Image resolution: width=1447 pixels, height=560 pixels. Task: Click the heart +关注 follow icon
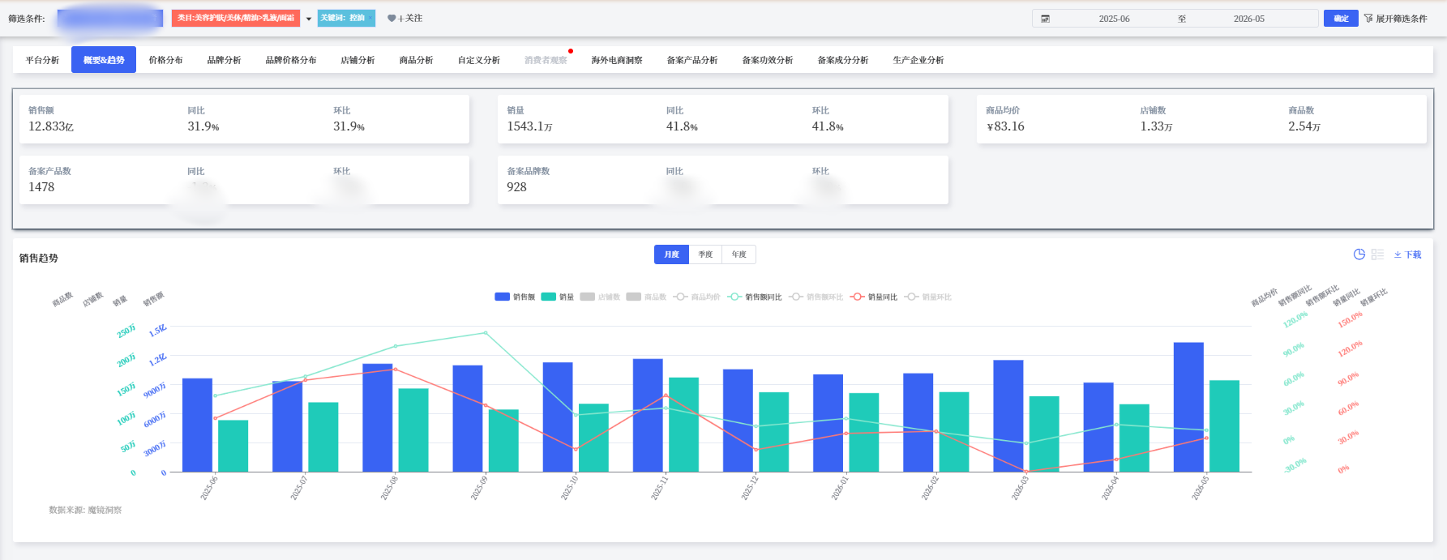coord(392,19)
